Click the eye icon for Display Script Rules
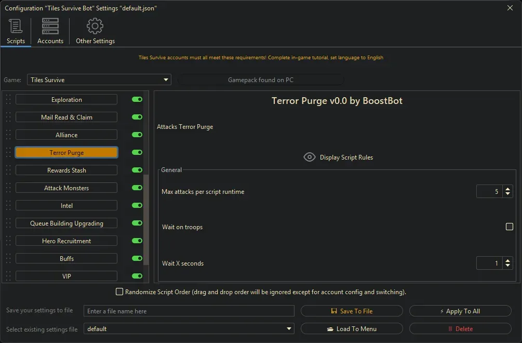 click(310, 157)
